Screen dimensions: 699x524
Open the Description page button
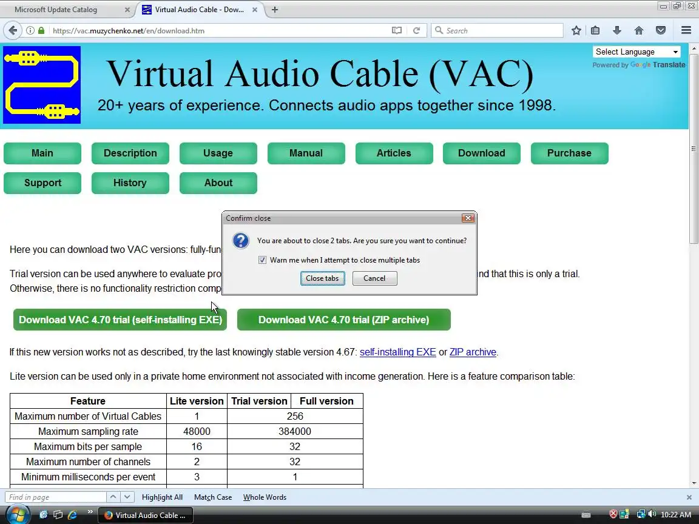(130, 153)
